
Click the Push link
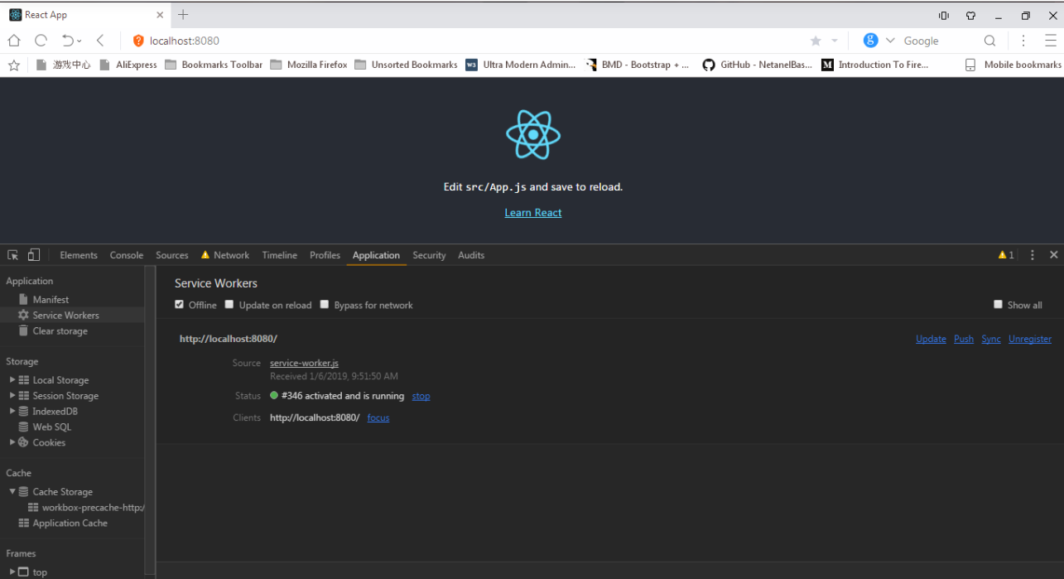pyautogui.click(x=964, y=339)
